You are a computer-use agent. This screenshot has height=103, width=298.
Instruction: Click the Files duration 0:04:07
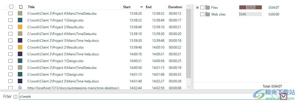(x=274, y=8)
